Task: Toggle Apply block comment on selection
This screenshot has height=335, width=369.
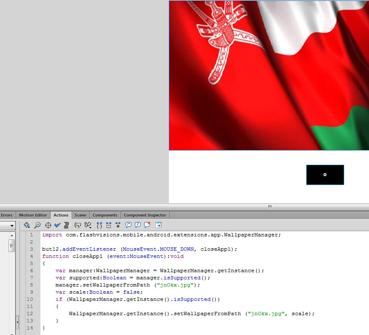Action: tap(128, 225)
